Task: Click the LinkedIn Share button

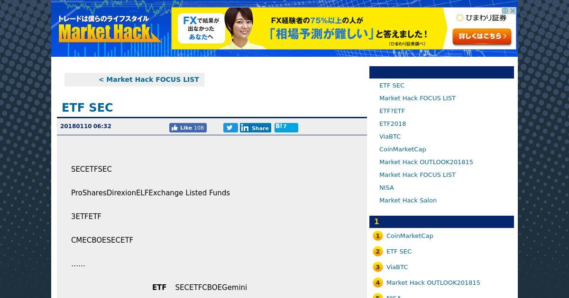Action: pyautogui.click(x=256, y=128)
